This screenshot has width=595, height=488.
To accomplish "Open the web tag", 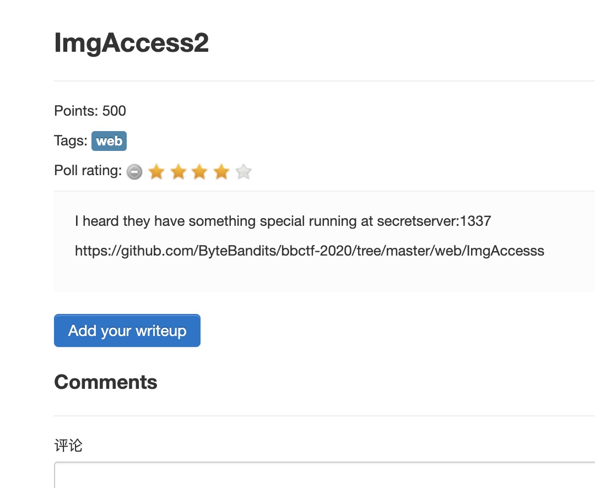I will tap(109, 141).
